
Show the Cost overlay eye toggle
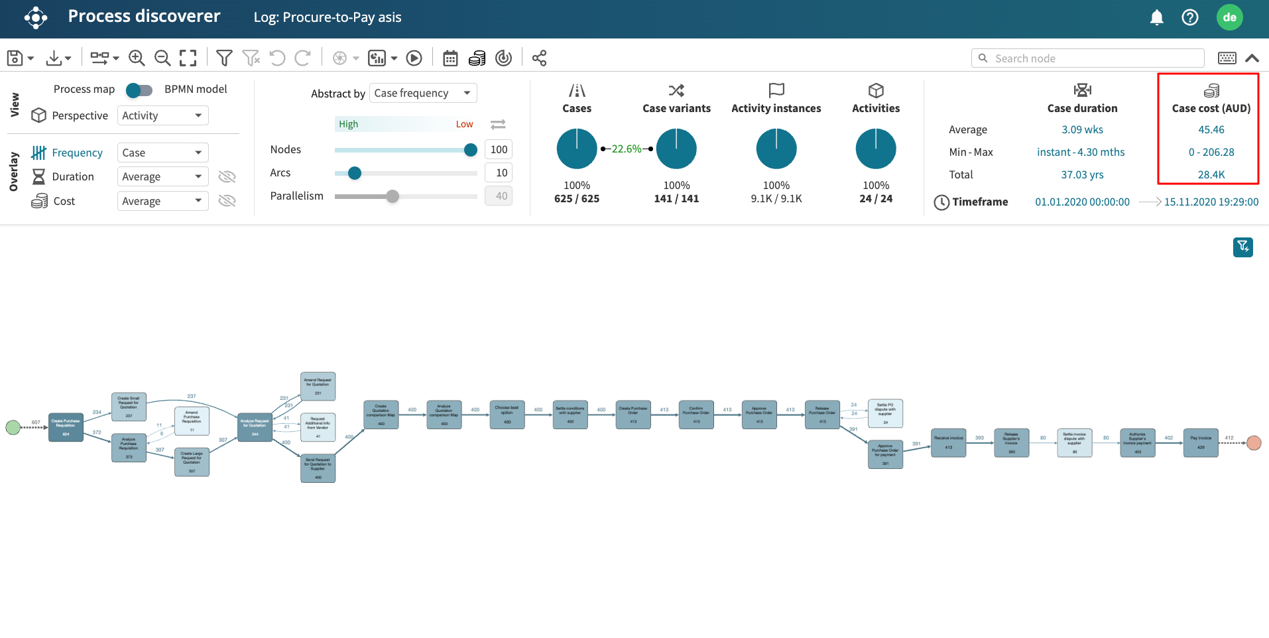pyautogui.click(x=227, y=201)
